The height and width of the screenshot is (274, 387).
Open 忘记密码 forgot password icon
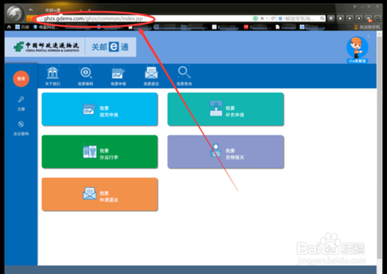(x=21, y=128)
